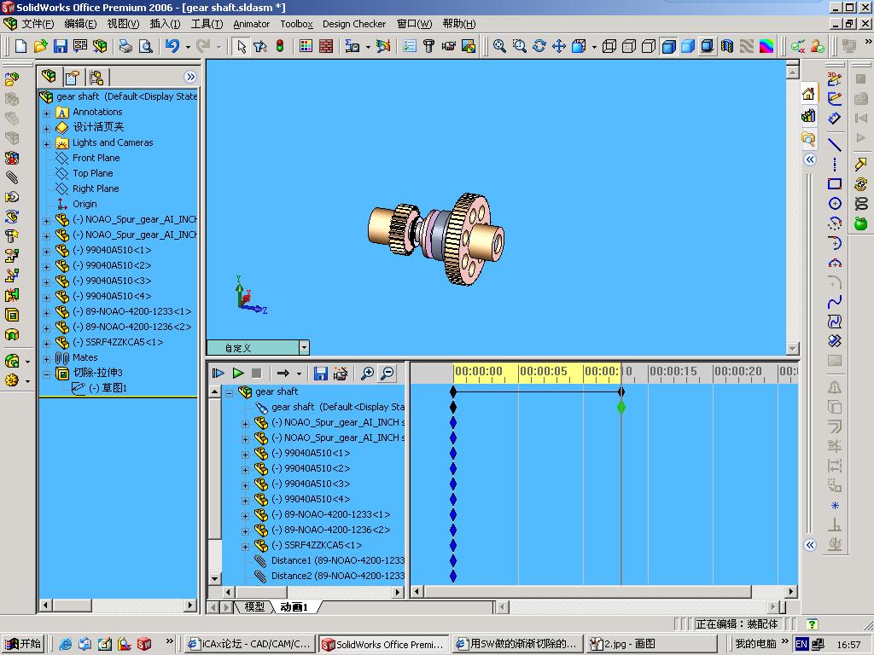This screenshot has height=655, width=874.
Task: Toggle Shadows in Shaded Mode
Action: (x=708, y=46)
